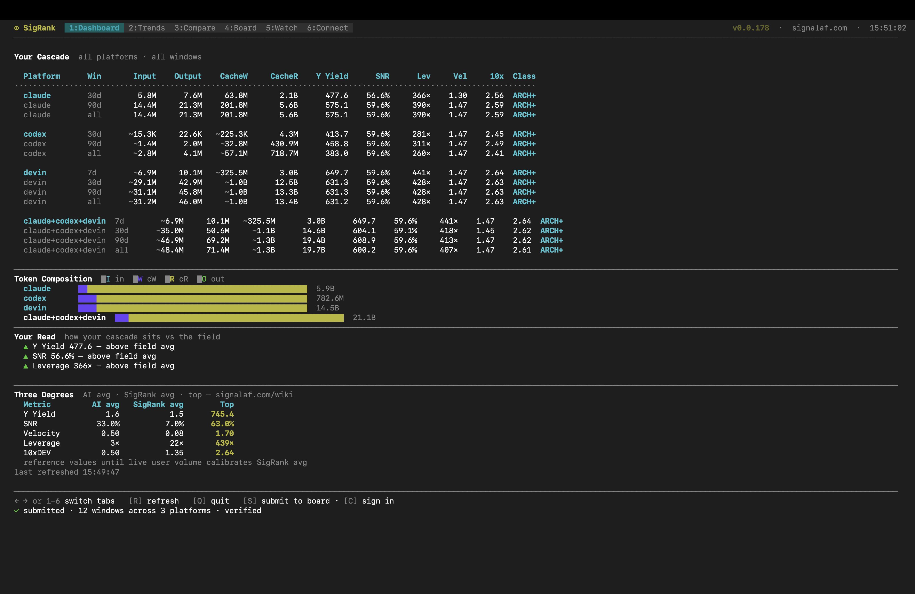Click the Input column header
Viewport: 915px width, 594px height.
tap(145, 76)
